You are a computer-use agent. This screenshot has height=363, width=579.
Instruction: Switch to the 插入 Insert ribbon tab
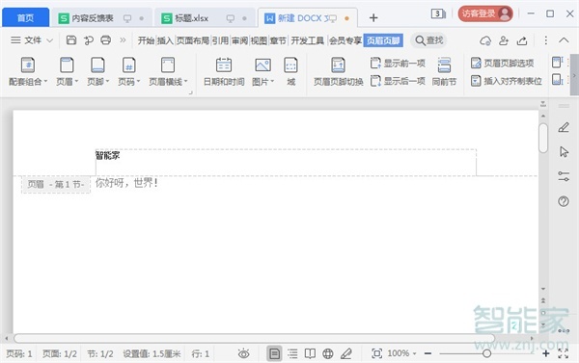(x=165, y=40)
